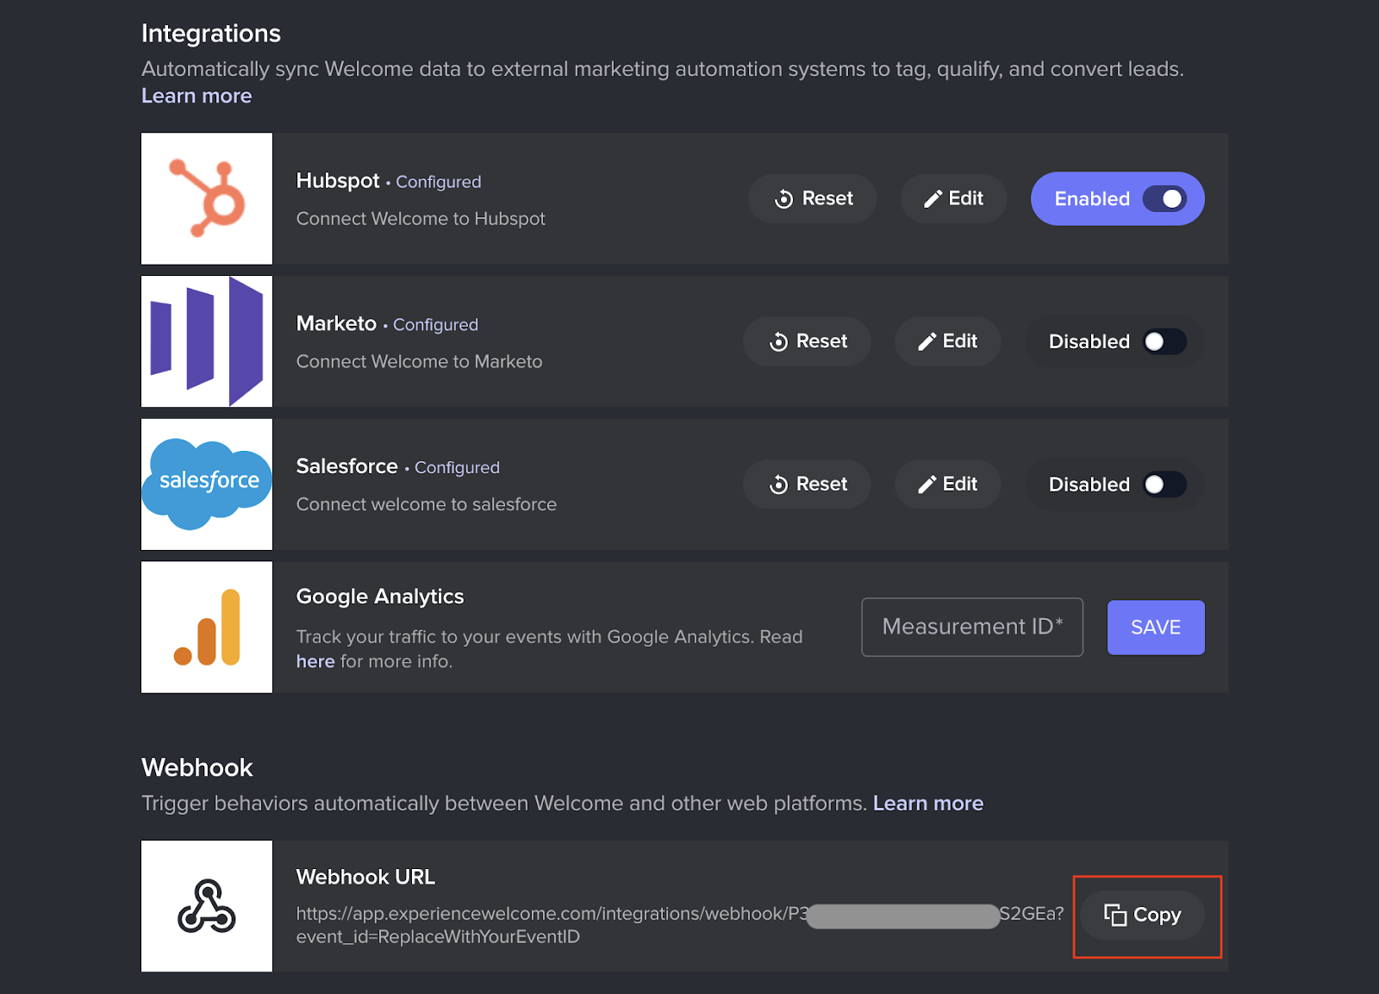Screen dimensions: 1379x994
Task: Open the Google Analytics 'here' link
Action: [315, 661]
